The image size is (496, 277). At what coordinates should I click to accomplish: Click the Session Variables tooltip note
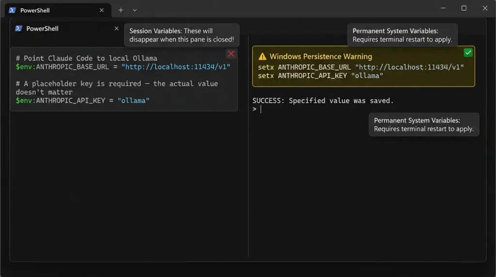pyautogui.click(x=182, y=35)
